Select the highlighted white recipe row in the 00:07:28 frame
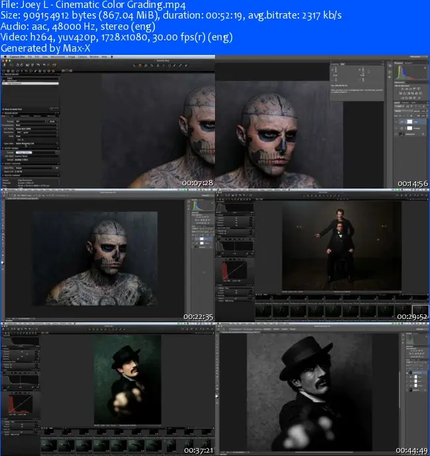 pos(30,83)
